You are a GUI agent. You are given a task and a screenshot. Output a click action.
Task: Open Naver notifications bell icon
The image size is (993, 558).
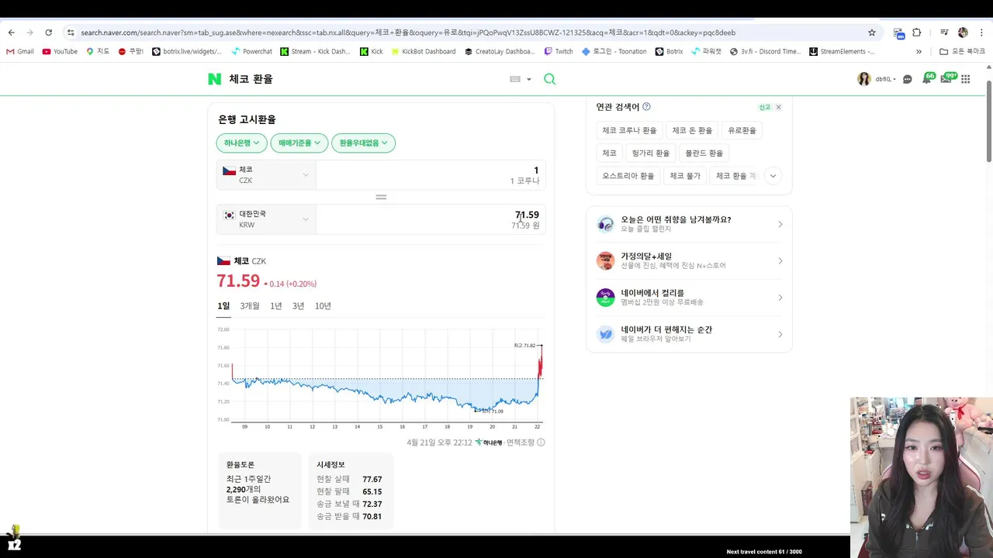tap(926, 79)
